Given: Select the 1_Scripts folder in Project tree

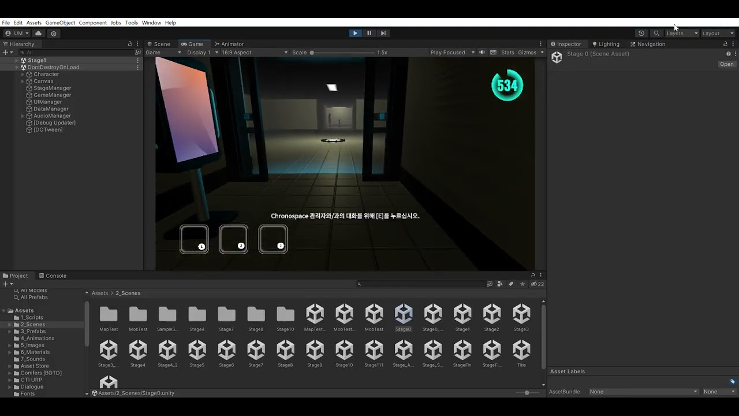Looking at the screenshot, I should pos(32,317).
